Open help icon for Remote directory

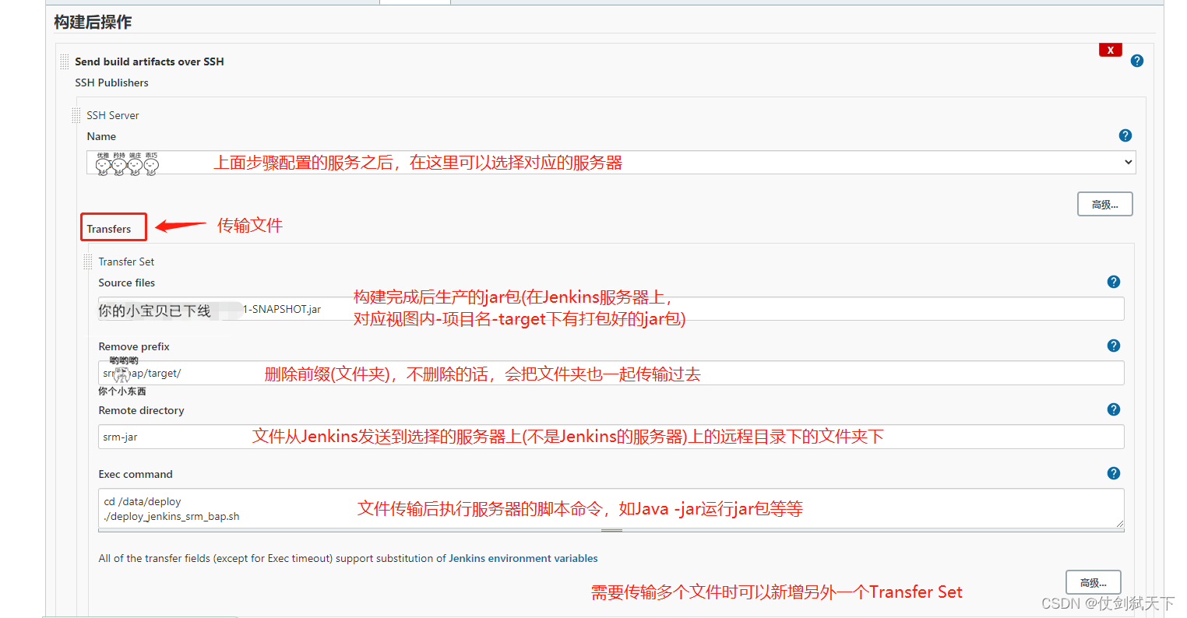click(1114, 409)
